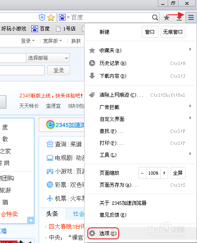Click the 查询 calendar icon

click(50, 144)
